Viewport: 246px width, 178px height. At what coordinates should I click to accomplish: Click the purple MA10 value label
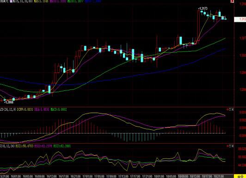pyautogui.click(x=58, y=1)
